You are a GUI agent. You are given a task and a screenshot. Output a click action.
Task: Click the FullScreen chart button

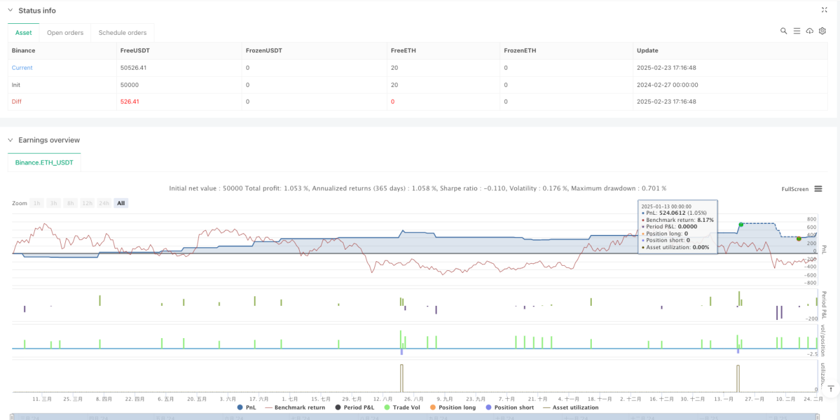795,189
